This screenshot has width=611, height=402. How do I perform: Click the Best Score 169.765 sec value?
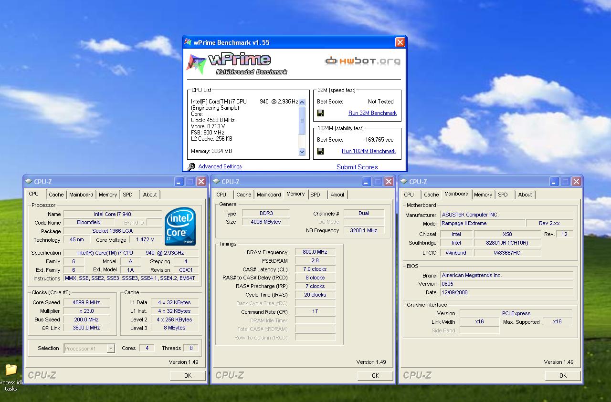(379, 140)
